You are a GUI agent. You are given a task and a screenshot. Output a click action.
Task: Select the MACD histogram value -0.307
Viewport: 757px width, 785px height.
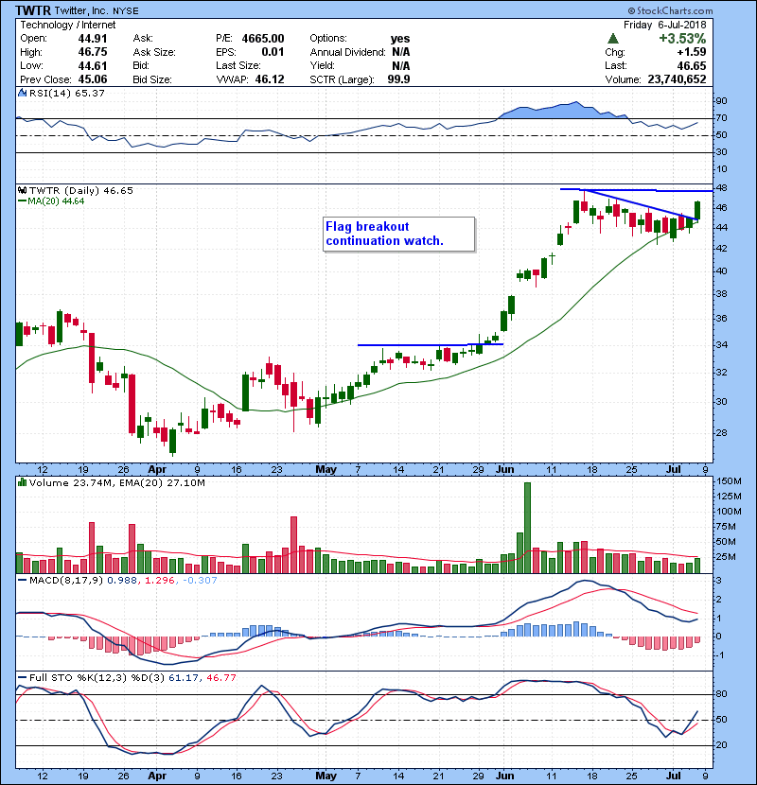click(200, 581)
